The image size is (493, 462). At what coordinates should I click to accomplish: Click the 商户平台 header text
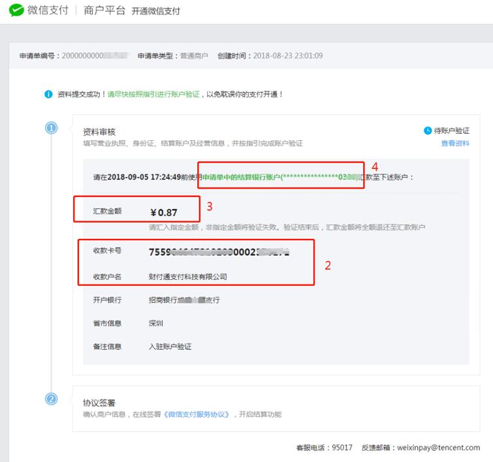click(104, 10)
